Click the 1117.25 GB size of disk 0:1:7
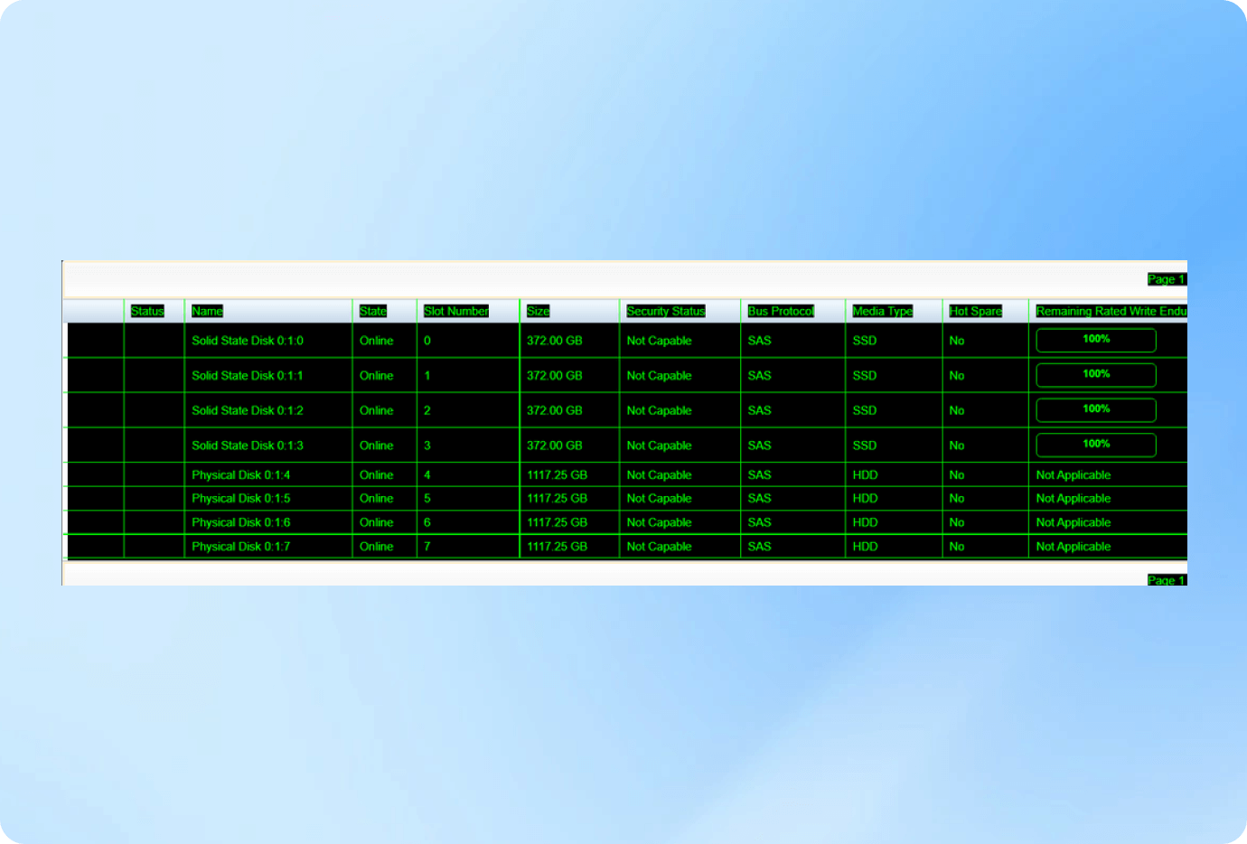The width and height of the screenshot is (1247, 844). pos(558,547)
